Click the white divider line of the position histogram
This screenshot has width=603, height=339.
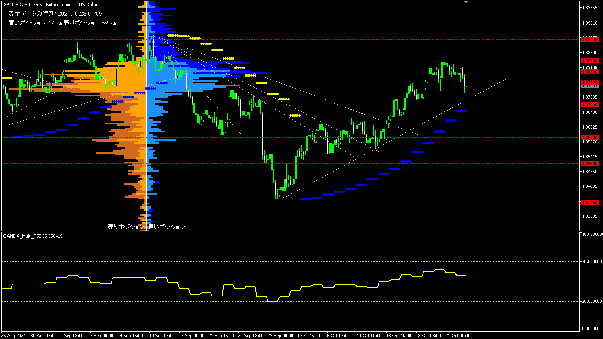146,116
